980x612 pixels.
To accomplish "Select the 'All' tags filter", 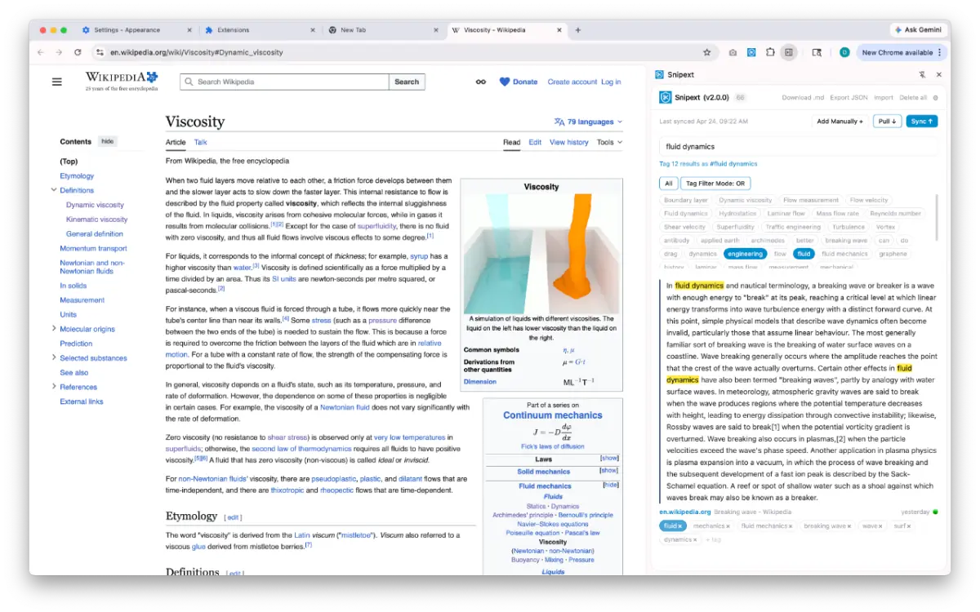I will tap(669, 184).
